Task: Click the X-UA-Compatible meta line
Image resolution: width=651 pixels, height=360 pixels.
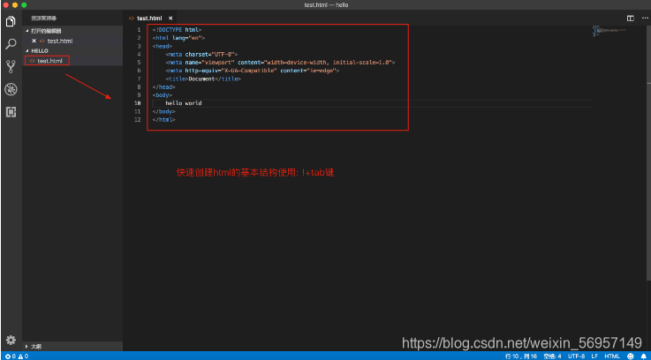Action: (253, 71)
